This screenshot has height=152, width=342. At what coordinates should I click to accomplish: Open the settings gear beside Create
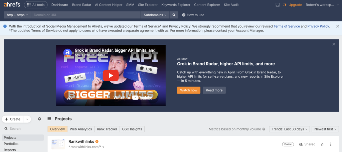pos(39,119)
